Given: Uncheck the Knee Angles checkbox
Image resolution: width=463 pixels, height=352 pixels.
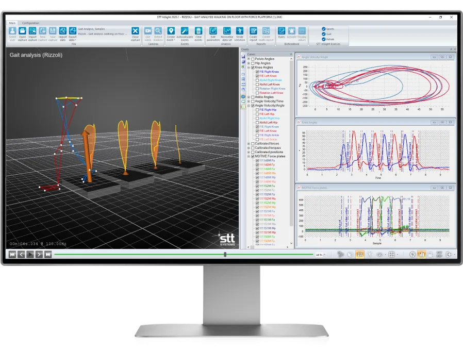Looking at the screenshot, I should [253, 68].
